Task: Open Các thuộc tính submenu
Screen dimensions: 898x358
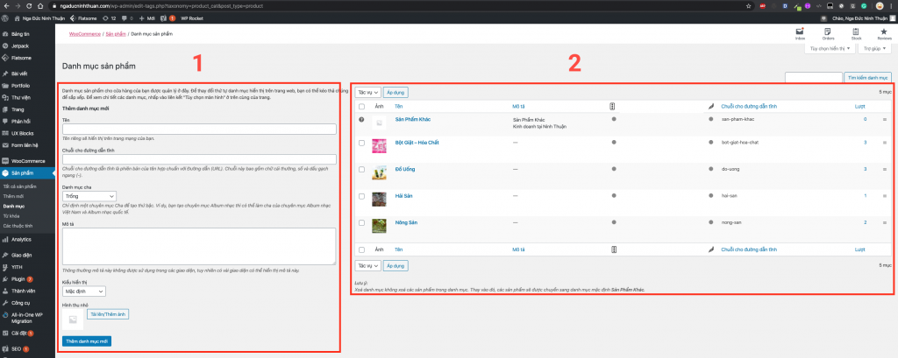Action: point(18,225)
